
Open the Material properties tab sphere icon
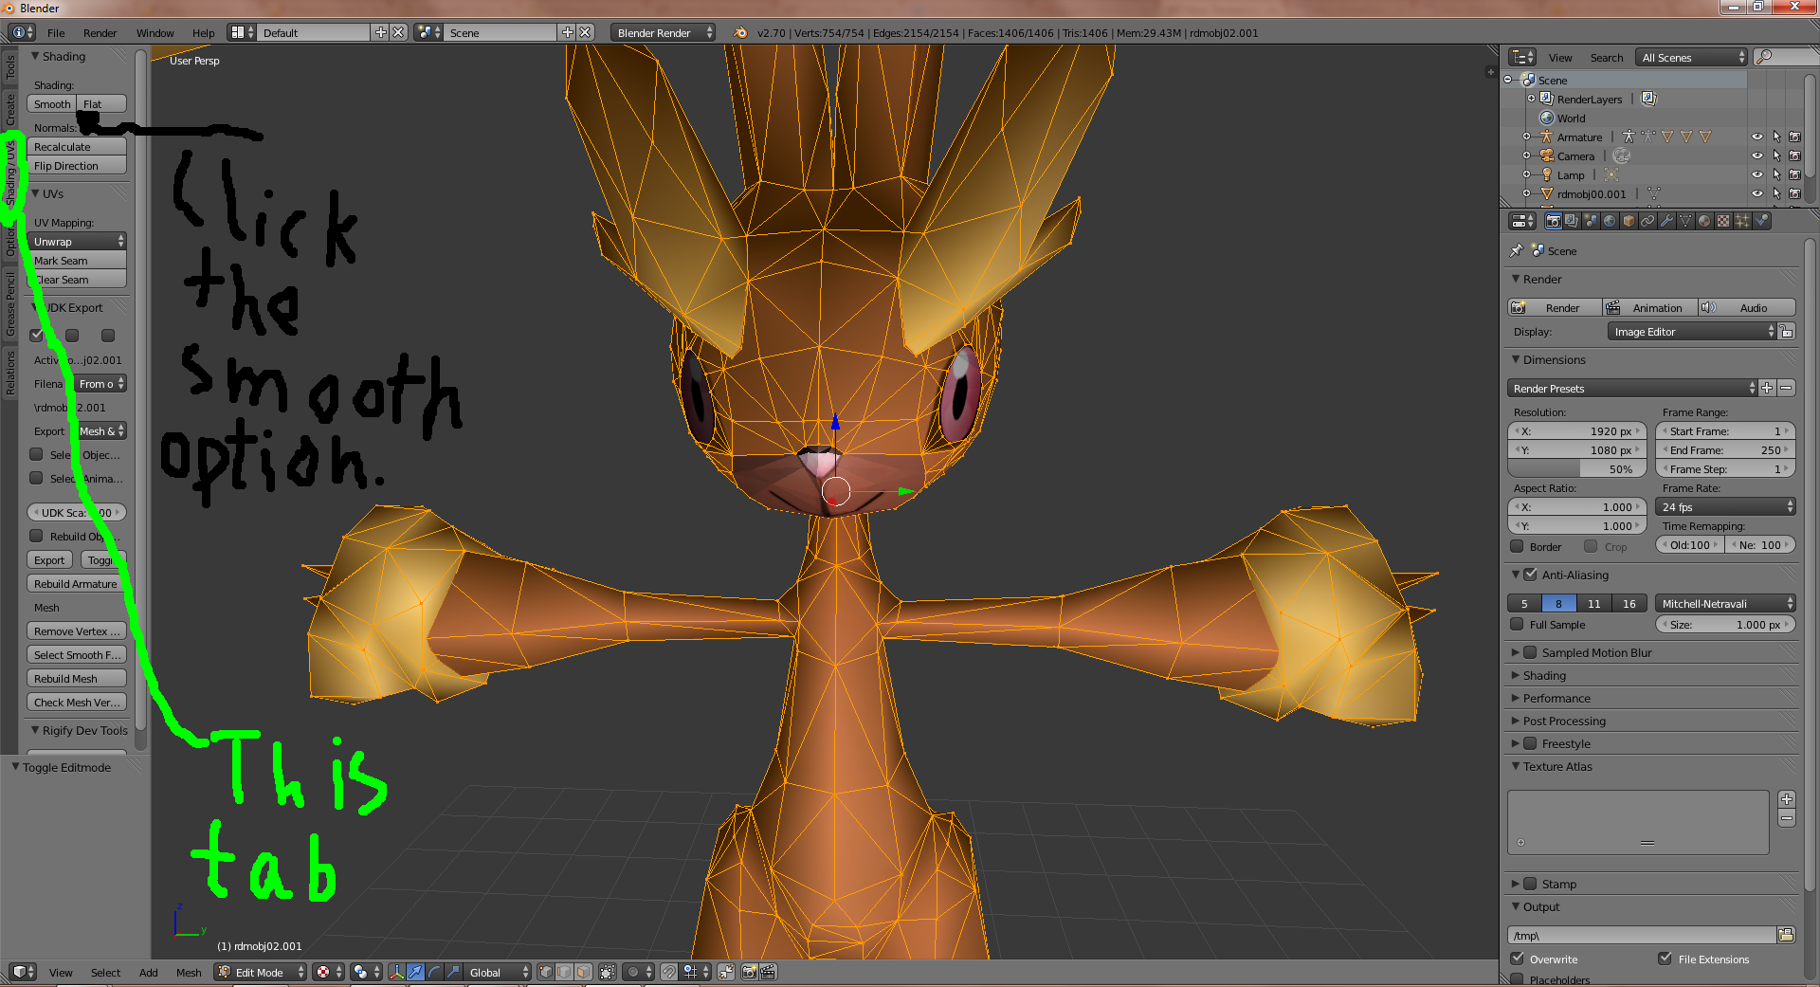[x=1704, y=221]
